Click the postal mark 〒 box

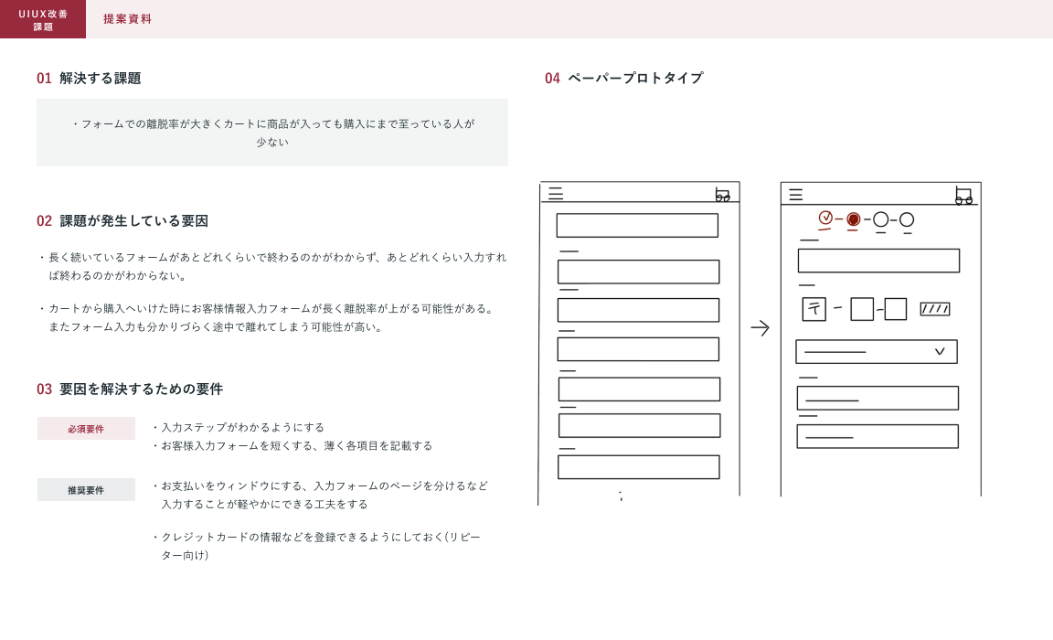(x=814, y=309)
